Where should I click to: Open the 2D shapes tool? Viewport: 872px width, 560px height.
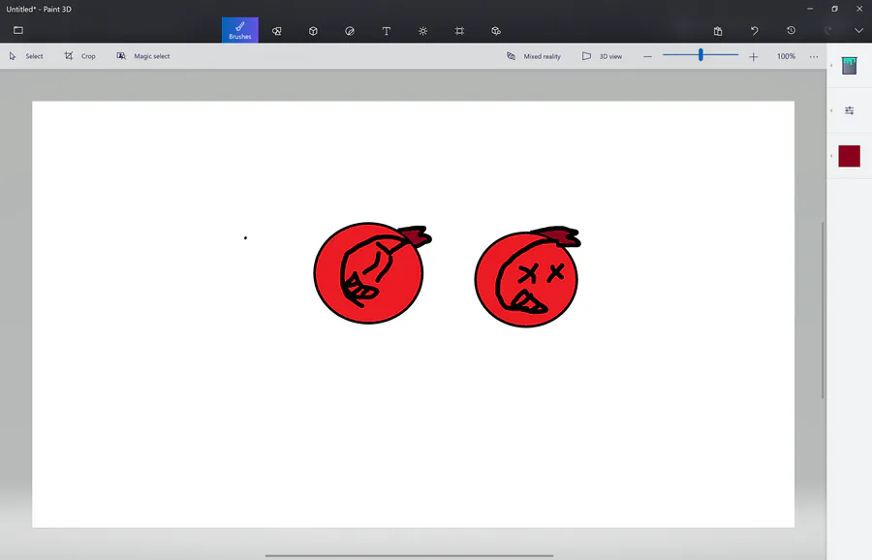coord(276,31)
